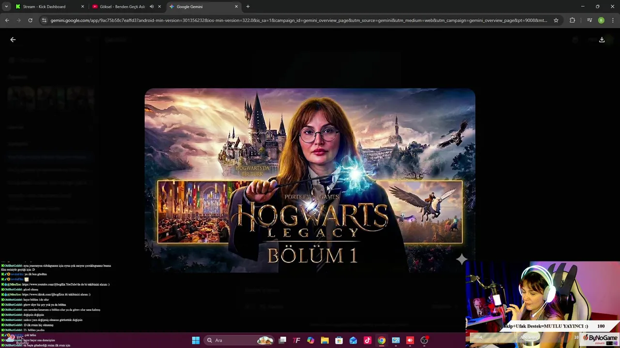Image resolution: width=620 pixels, height=348 pixels.
Task: Open the Chrome three-dot menu
Action: point(613,20)
